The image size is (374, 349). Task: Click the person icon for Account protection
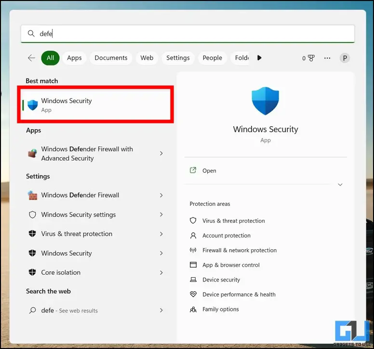pyautogui.click(x=193, y=235)
